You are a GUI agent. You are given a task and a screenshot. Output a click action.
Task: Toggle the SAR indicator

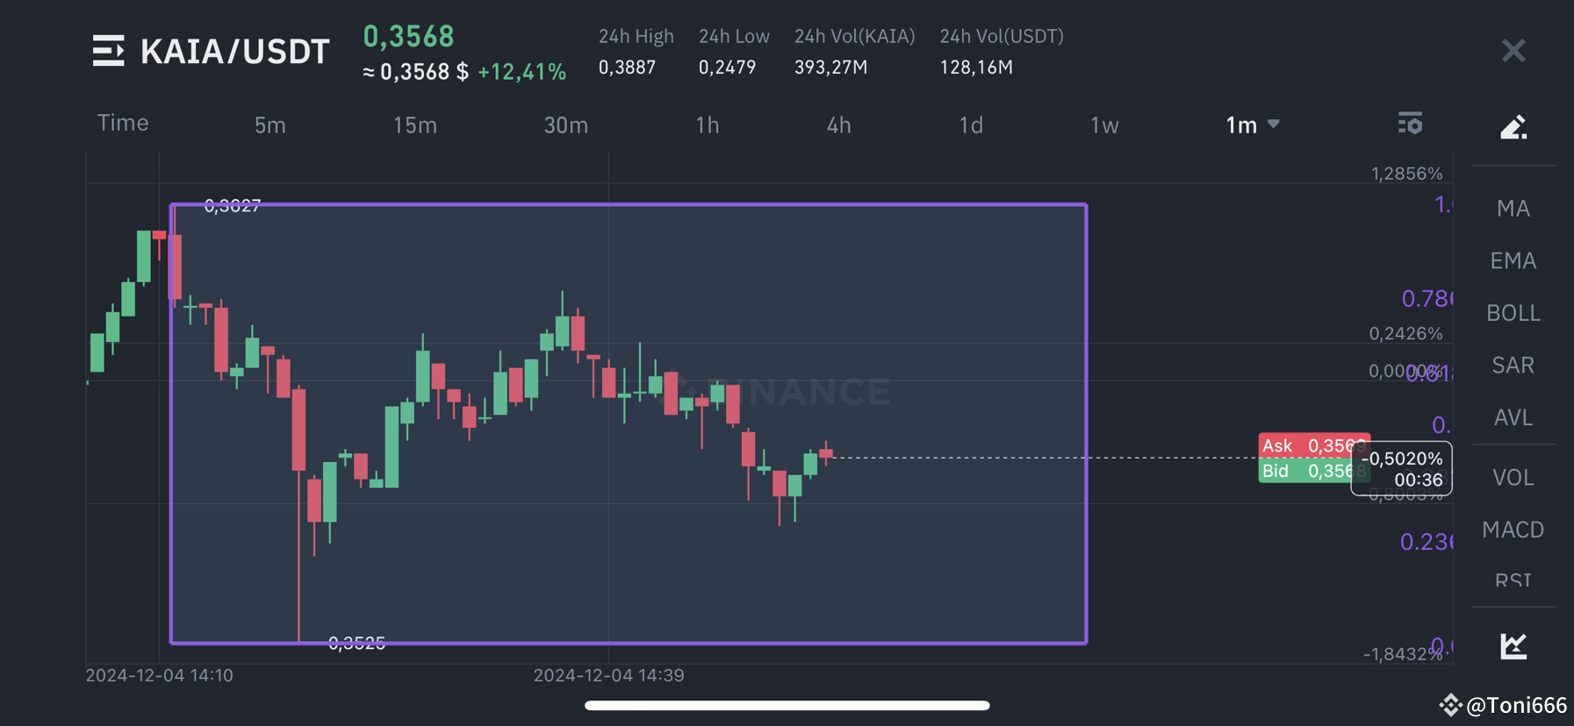[x=1513, y=365]
